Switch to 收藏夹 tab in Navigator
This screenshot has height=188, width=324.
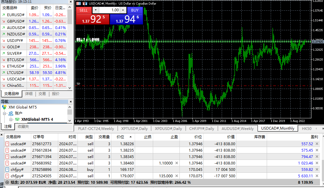[x=23, y=127]
